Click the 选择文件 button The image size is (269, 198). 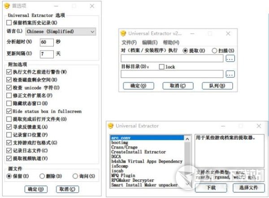pos(248,188)
